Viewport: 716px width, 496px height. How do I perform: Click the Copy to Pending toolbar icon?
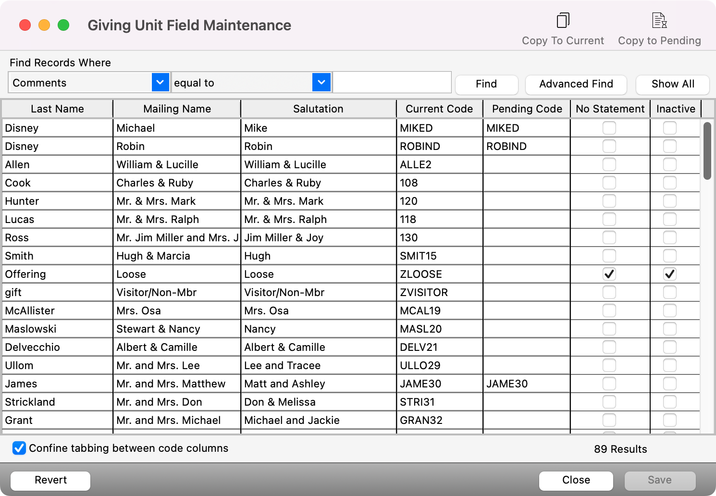pyautogui.click(x=659, y=21)
